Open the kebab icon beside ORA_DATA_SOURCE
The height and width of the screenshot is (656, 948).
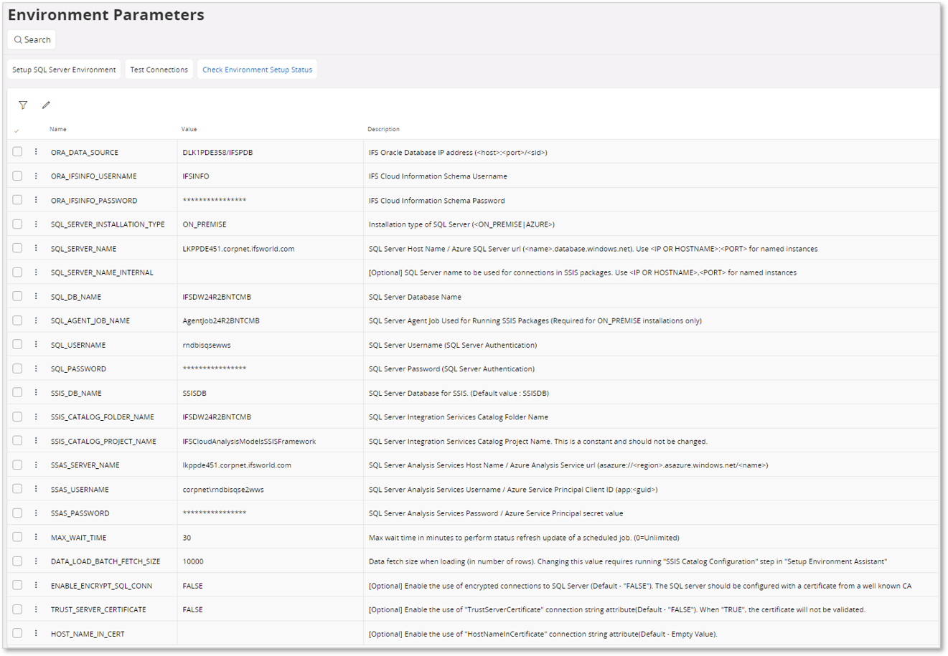pos(36,152)
